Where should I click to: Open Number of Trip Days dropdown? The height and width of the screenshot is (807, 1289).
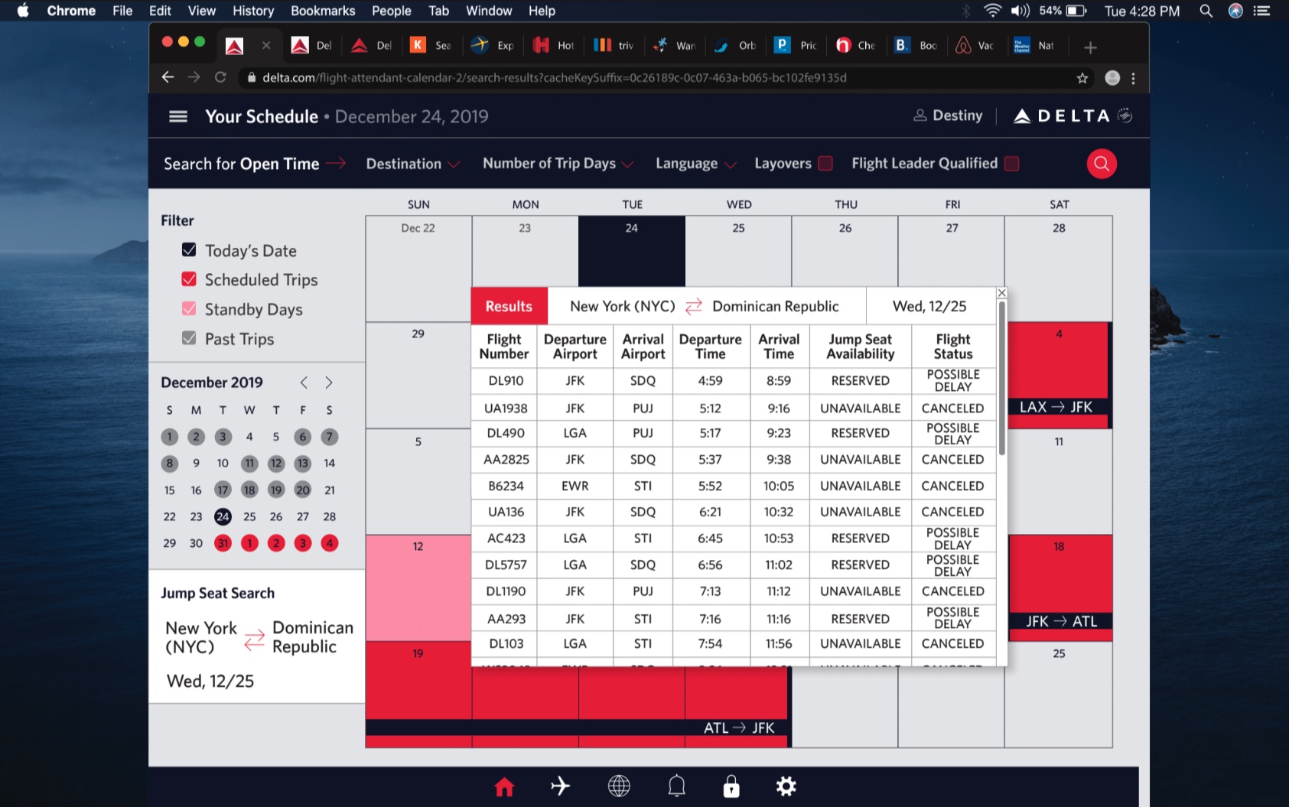558,164
